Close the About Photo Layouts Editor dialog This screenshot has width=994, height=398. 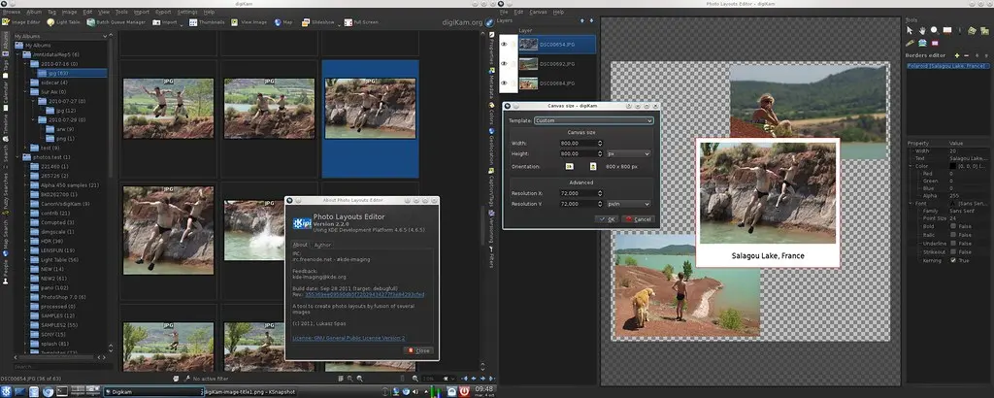click(418, 350)
